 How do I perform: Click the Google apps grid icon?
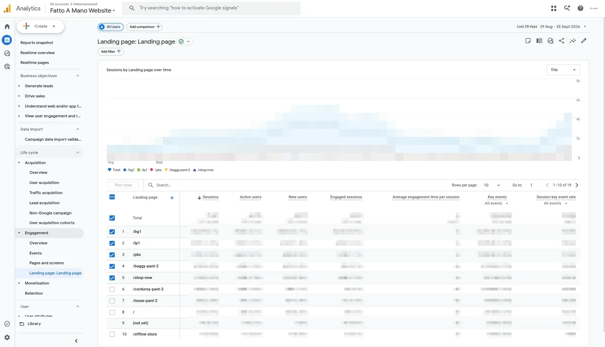pyautogui.click(x=553, y=8)
